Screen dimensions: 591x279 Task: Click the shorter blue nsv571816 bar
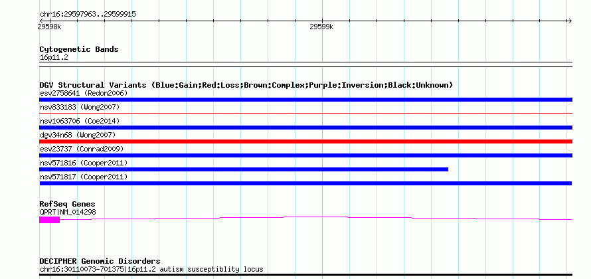coord(244,169)
